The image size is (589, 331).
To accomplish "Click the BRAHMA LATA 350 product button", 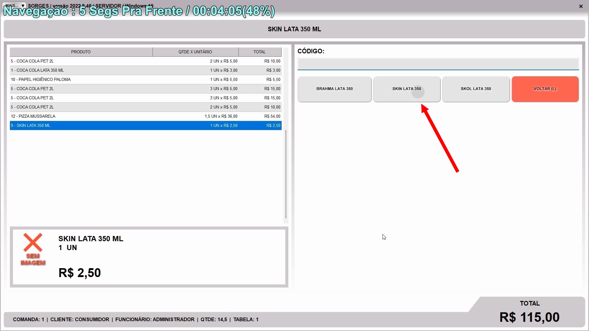I will click(334, 89).
